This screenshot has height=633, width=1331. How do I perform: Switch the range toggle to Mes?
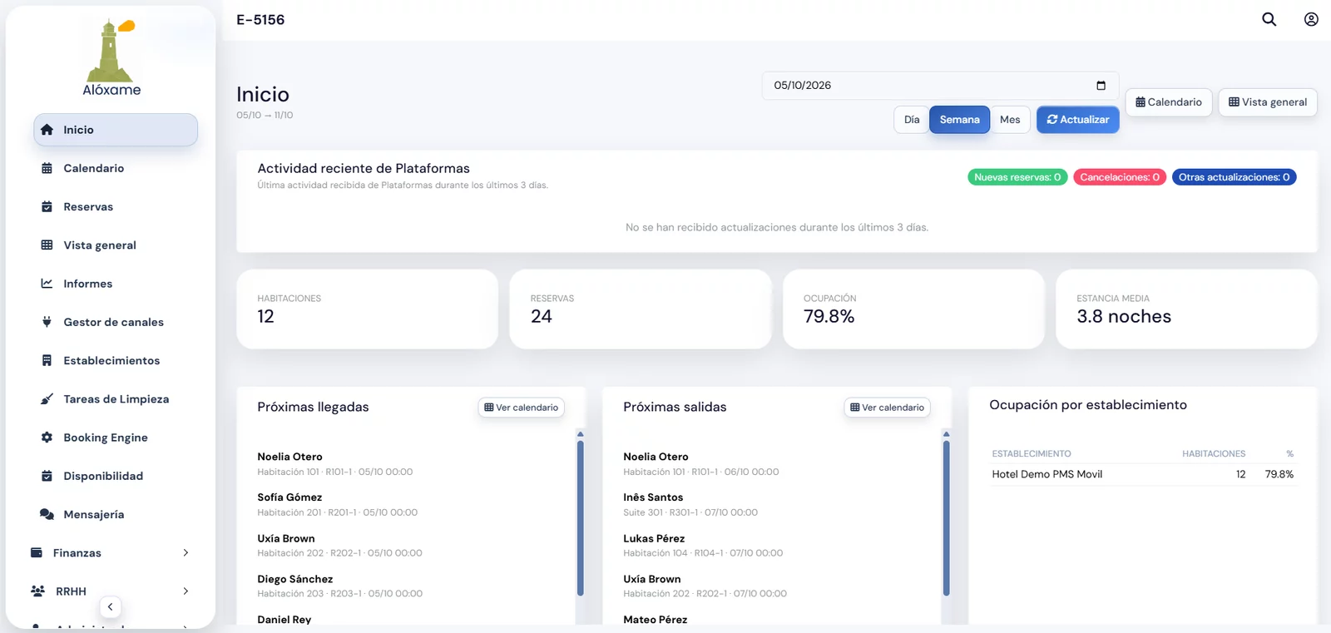(1010, 120)
